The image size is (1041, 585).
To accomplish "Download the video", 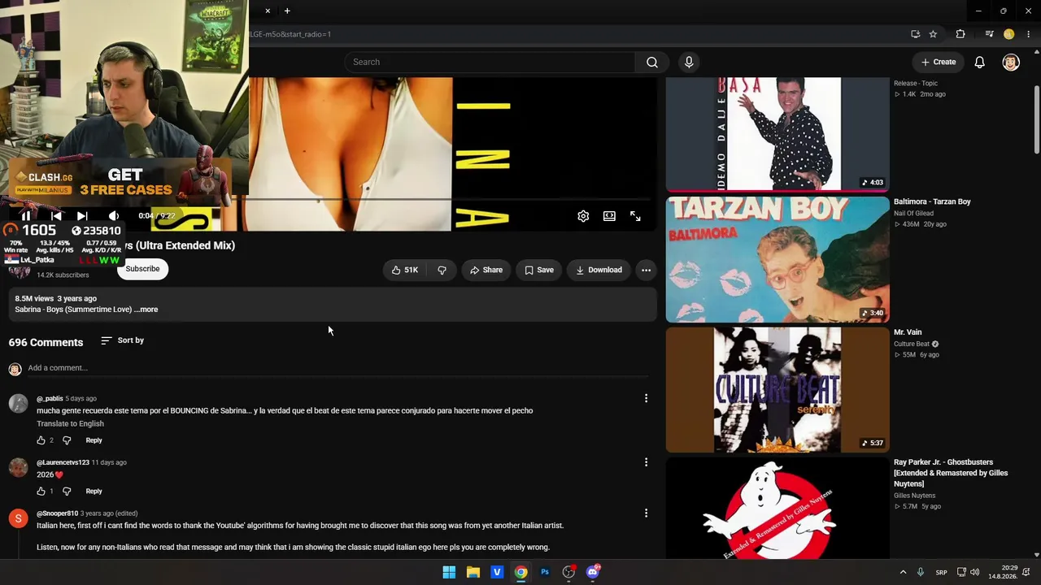I will tap(599, 270).
